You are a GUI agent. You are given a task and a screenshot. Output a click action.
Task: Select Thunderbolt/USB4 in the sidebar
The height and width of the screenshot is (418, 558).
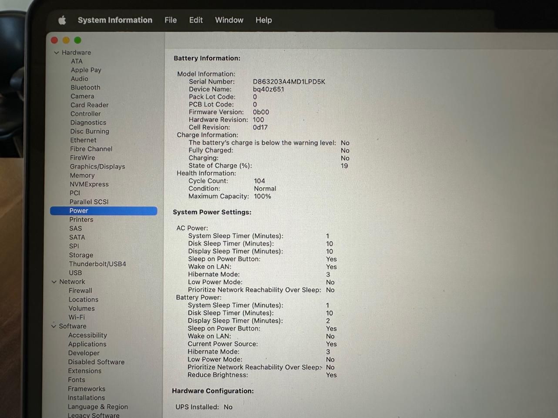pyautogui.click(x=97, y=264)
